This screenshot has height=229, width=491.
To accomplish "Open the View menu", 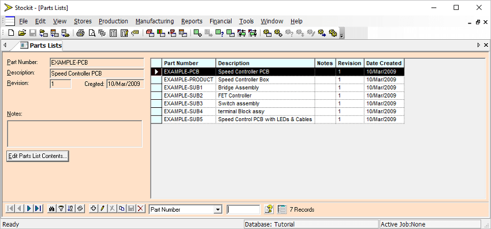I will pos(59,21).
